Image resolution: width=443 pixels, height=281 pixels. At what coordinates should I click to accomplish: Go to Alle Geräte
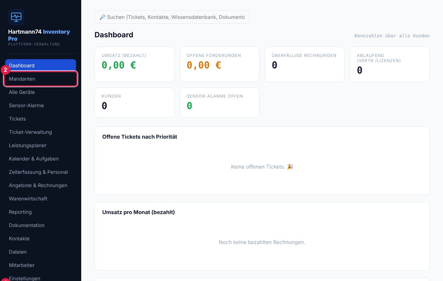(41, 92)
